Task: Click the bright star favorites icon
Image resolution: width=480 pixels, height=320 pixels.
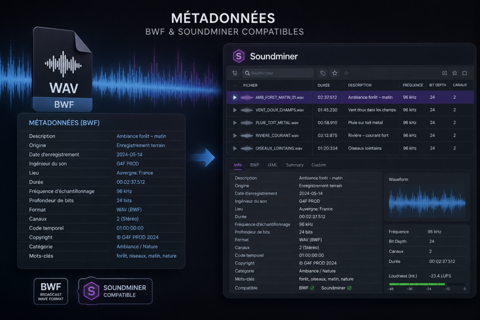Action: tap(335, 73)
